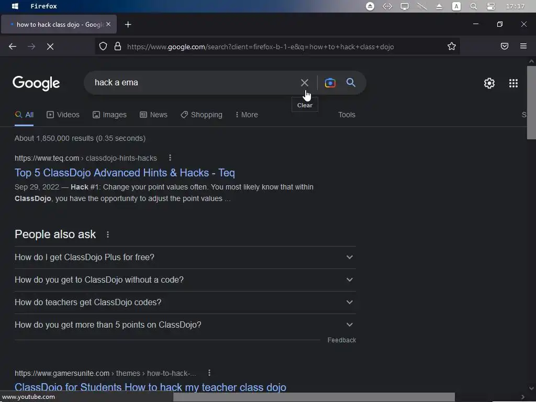The height and width of the screenshot is (402, 536).
Task: Switch to the Images tab
Action: (109, 115)
